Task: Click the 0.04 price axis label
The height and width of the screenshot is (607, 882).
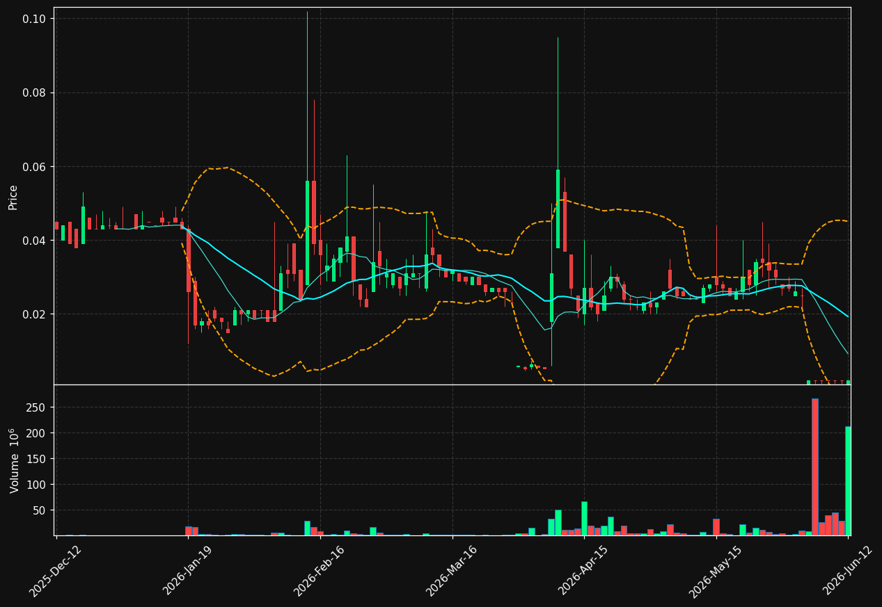Action: pos(36,241)
